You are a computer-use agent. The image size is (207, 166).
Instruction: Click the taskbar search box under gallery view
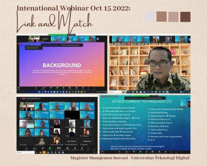pos(25,152)
